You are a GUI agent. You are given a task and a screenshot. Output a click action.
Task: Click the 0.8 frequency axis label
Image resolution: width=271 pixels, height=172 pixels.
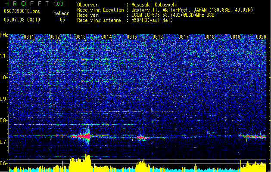point(4,120)
